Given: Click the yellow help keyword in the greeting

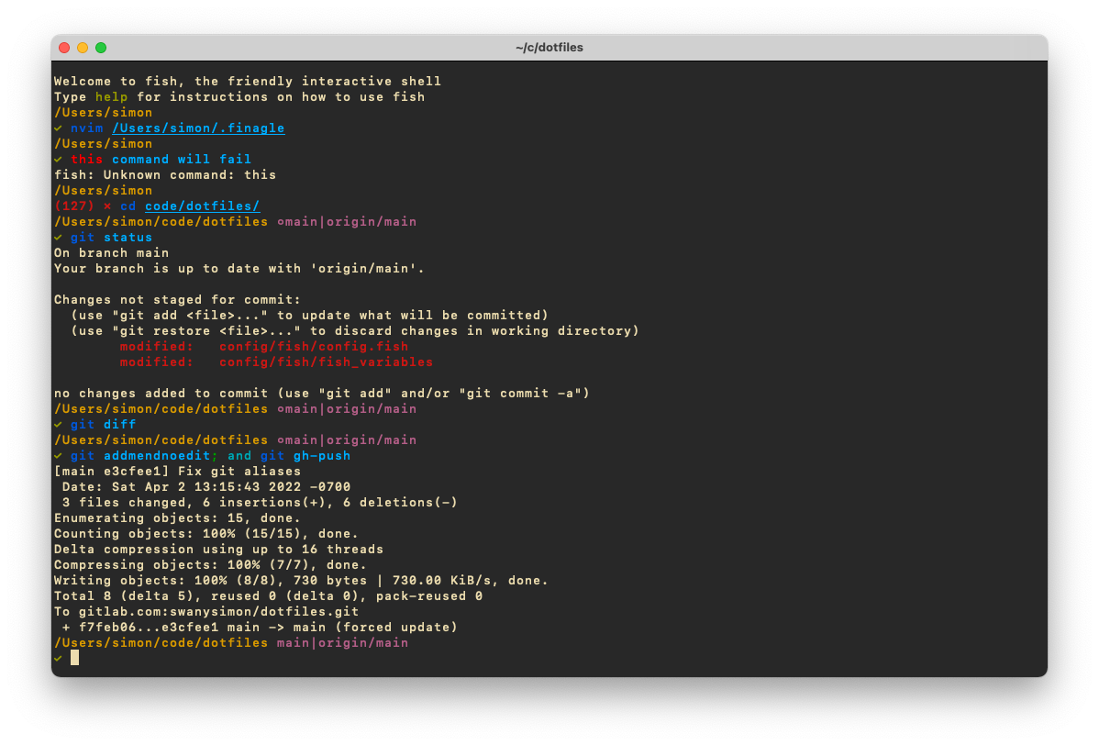Looking at the screenshot, I should (x=111, y=96).
